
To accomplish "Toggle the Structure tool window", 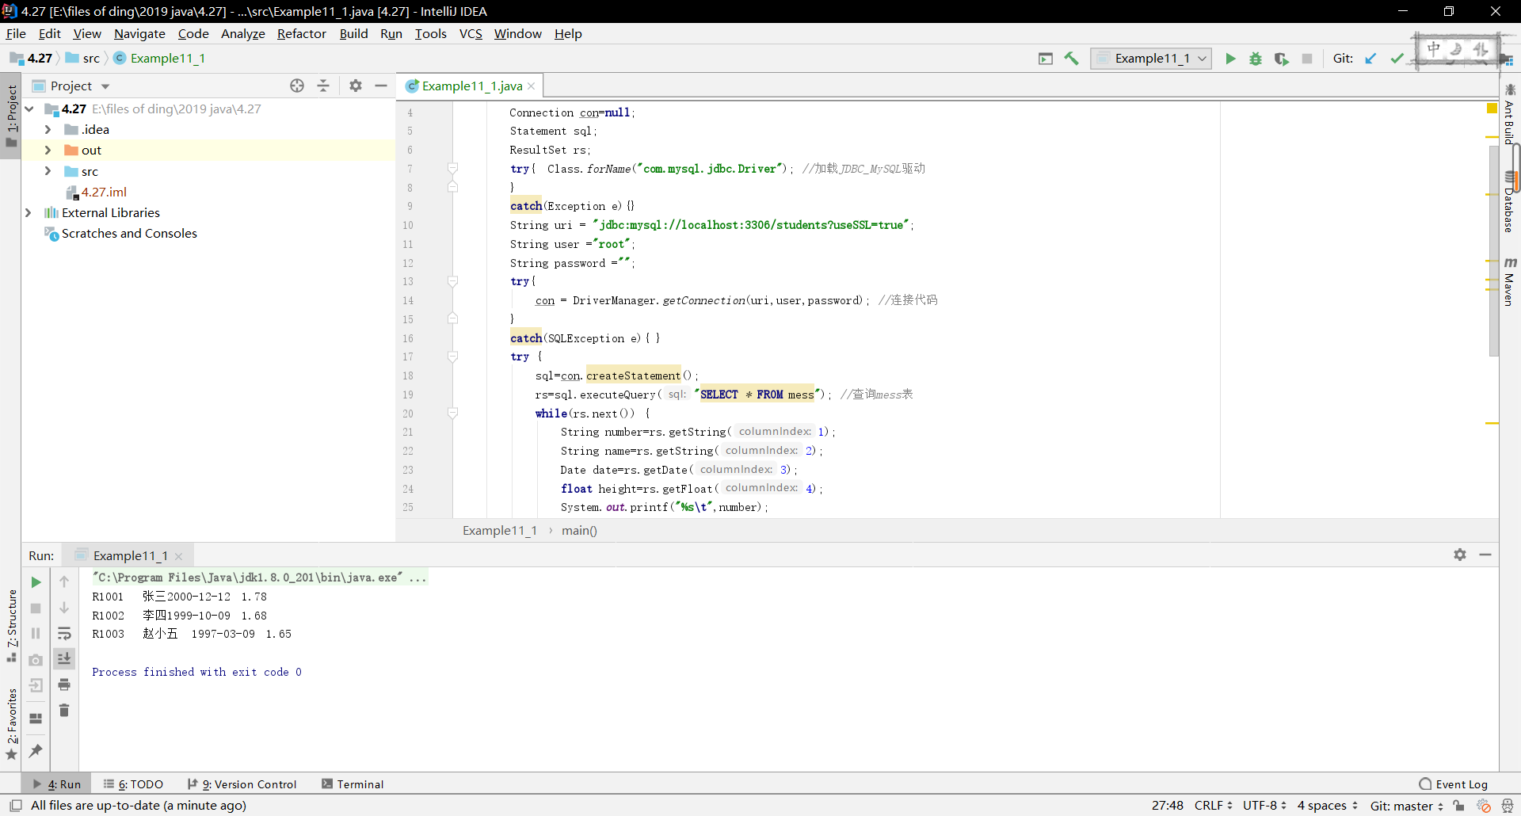I will (x=11, y=626).
